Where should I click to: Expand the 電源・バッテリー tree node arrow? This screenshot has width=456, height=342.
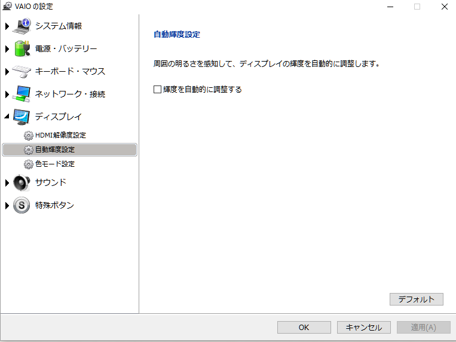[x=7, y=49]
